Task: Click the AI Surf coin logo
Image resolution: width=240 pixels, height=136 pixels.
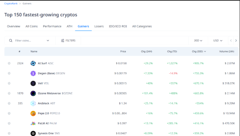Action: 33,63
